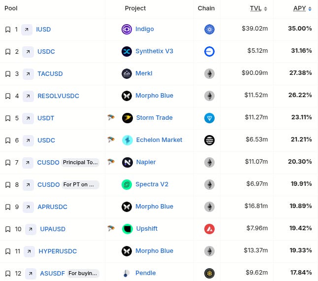Click the Aptos chain icon for Echelon

coord(210,140)
